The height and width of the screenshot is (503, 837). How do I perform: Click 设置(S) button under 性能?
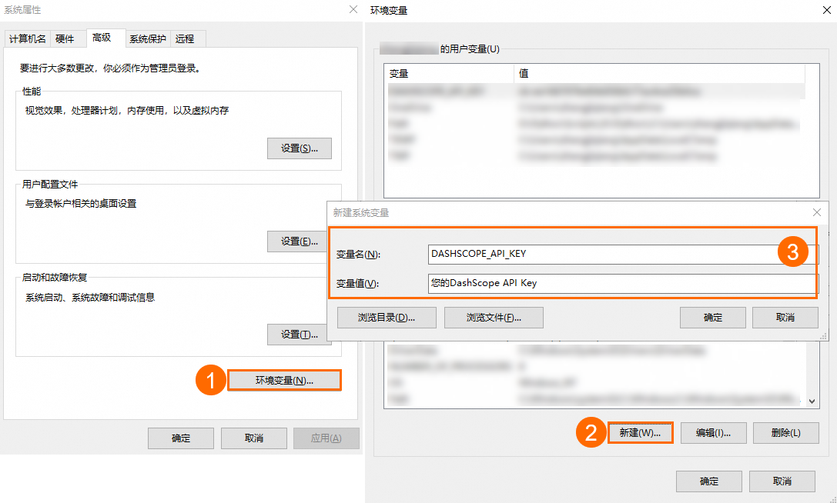click(300, 148)
